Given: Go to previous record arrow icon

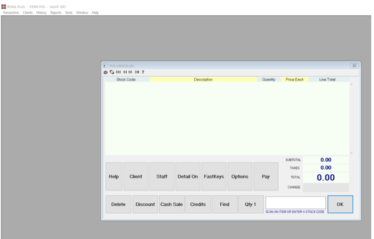Looking at the screenshot, I should pos(125,72).
